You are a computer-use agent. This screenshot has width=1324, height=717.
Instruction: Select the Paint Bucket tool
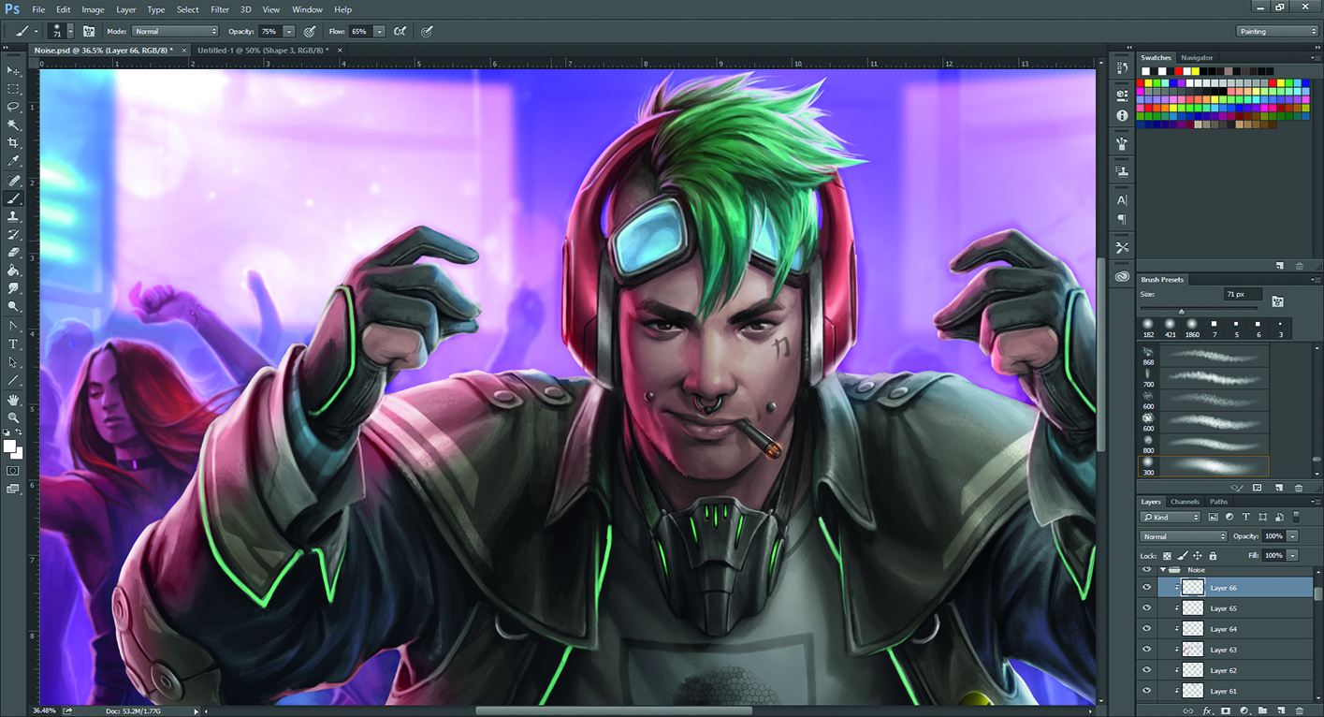[x=13, y=271]
